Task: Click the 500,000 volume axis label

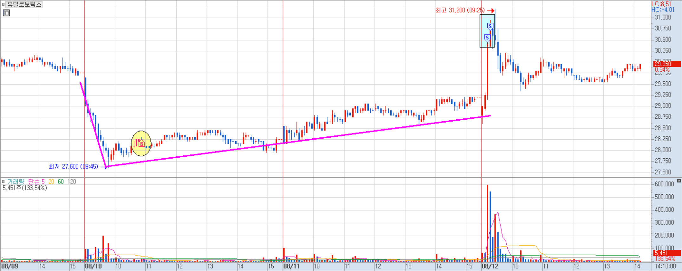Action: [x=664, y=197]
